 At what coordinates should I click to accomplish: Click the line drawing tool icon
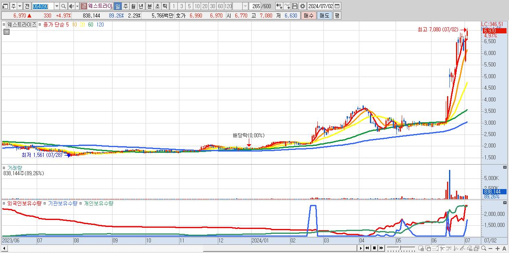coord(287,6)
